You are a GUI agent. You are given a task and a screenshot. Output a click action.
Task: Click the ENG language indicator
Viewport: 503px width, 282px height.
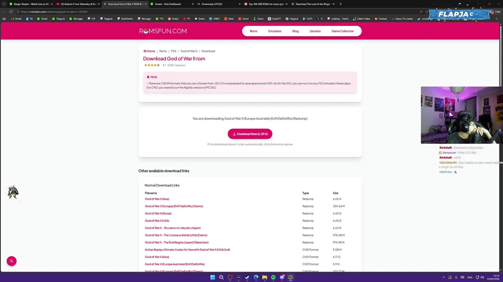(470, 277)
